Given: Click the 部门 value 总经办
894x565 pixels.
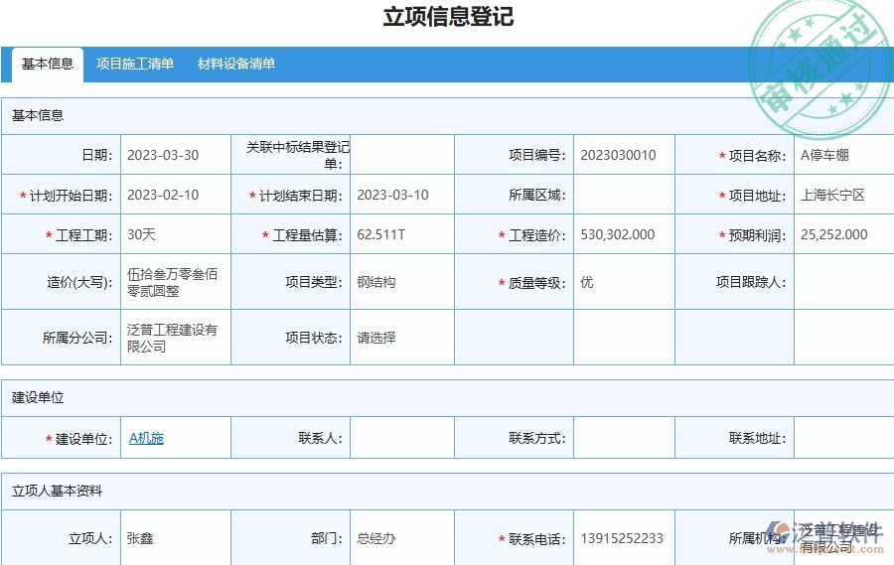Looking at the screenshot, I should (376, 538).
